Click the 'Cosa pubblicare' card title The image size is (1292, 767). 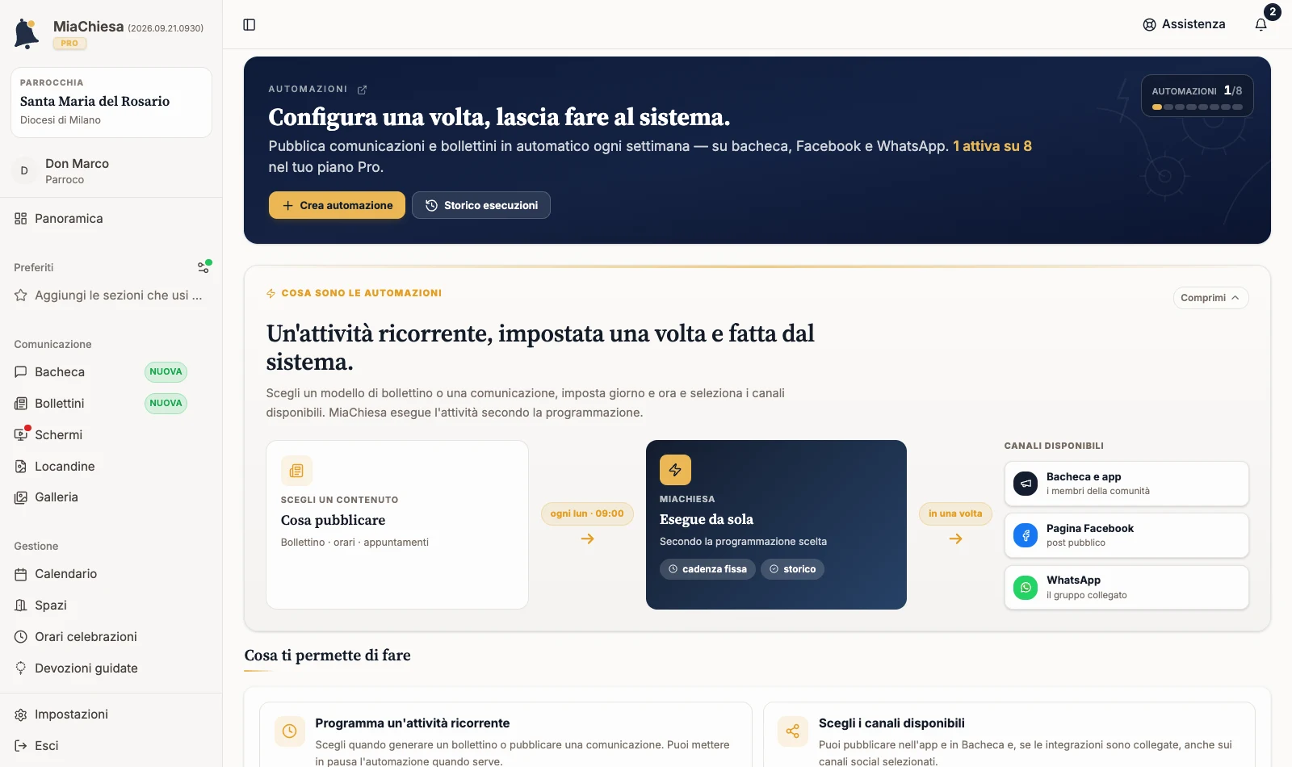[x=333, y=521]
